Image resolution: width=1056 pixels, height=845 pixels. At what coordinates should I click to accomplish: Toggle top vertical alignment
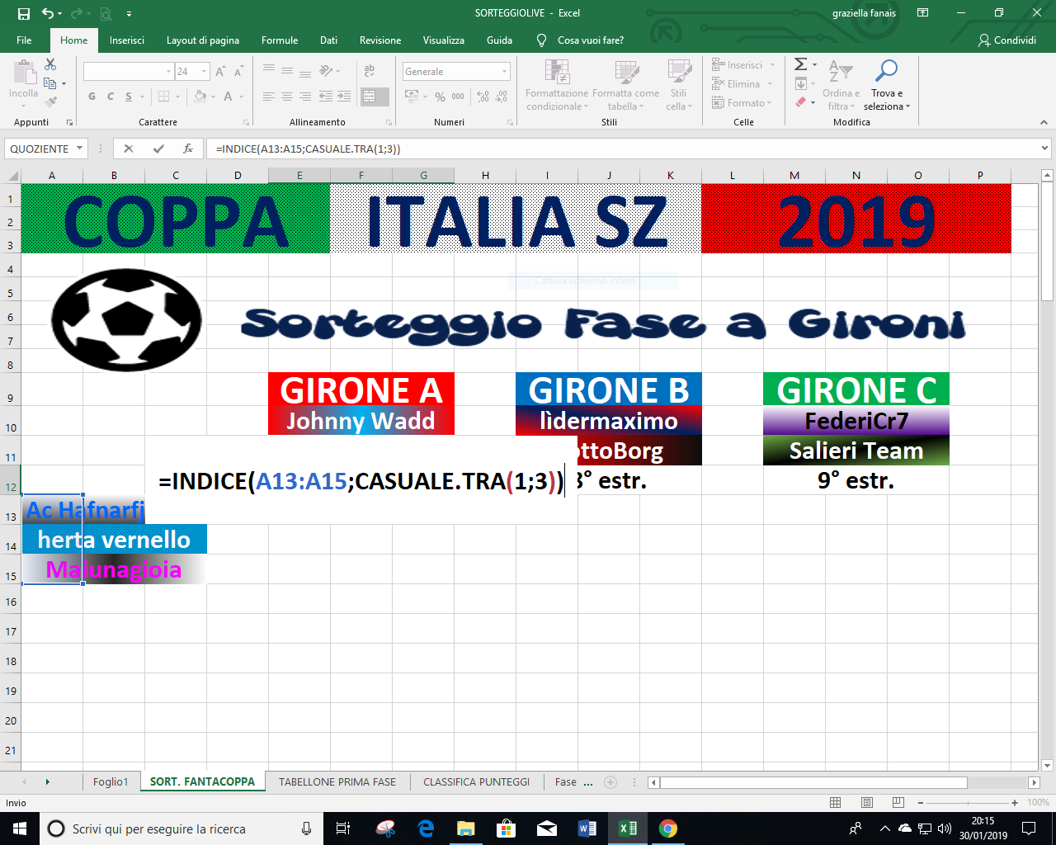pos(269,71)
